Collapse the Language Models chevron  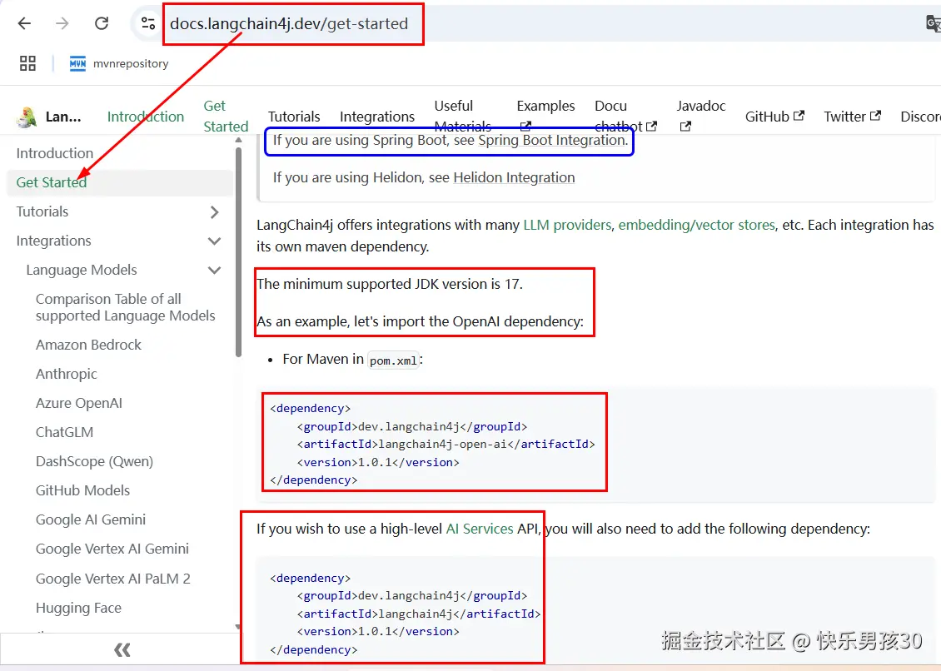214,270
